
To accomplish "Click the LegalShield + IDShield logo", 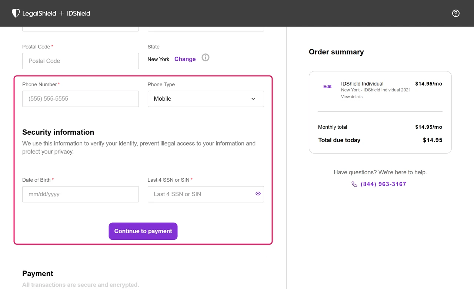I will pos(51,13).
